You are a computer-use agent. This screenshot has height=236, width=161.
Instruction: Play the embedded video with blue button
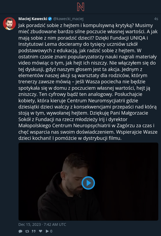tap(88, 183)
